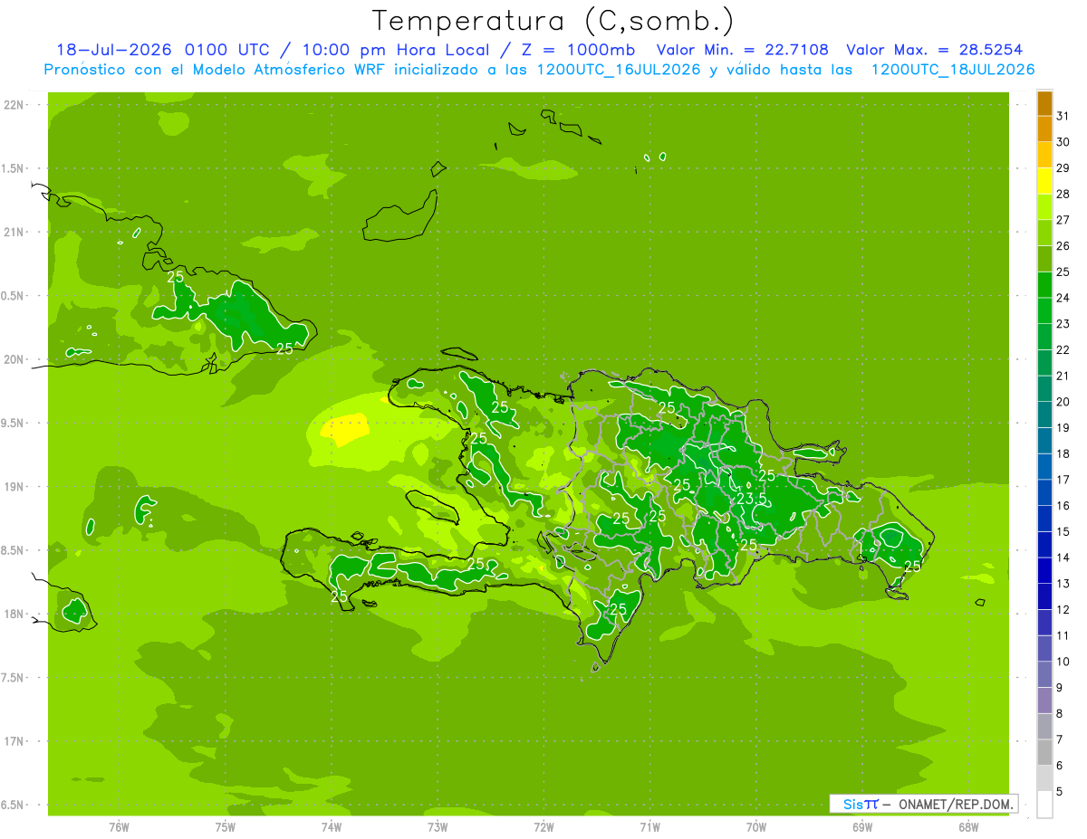Click the legend value '26'
The height and width of the screenshot is (839, 1087).
click(x=1063, y=245)
